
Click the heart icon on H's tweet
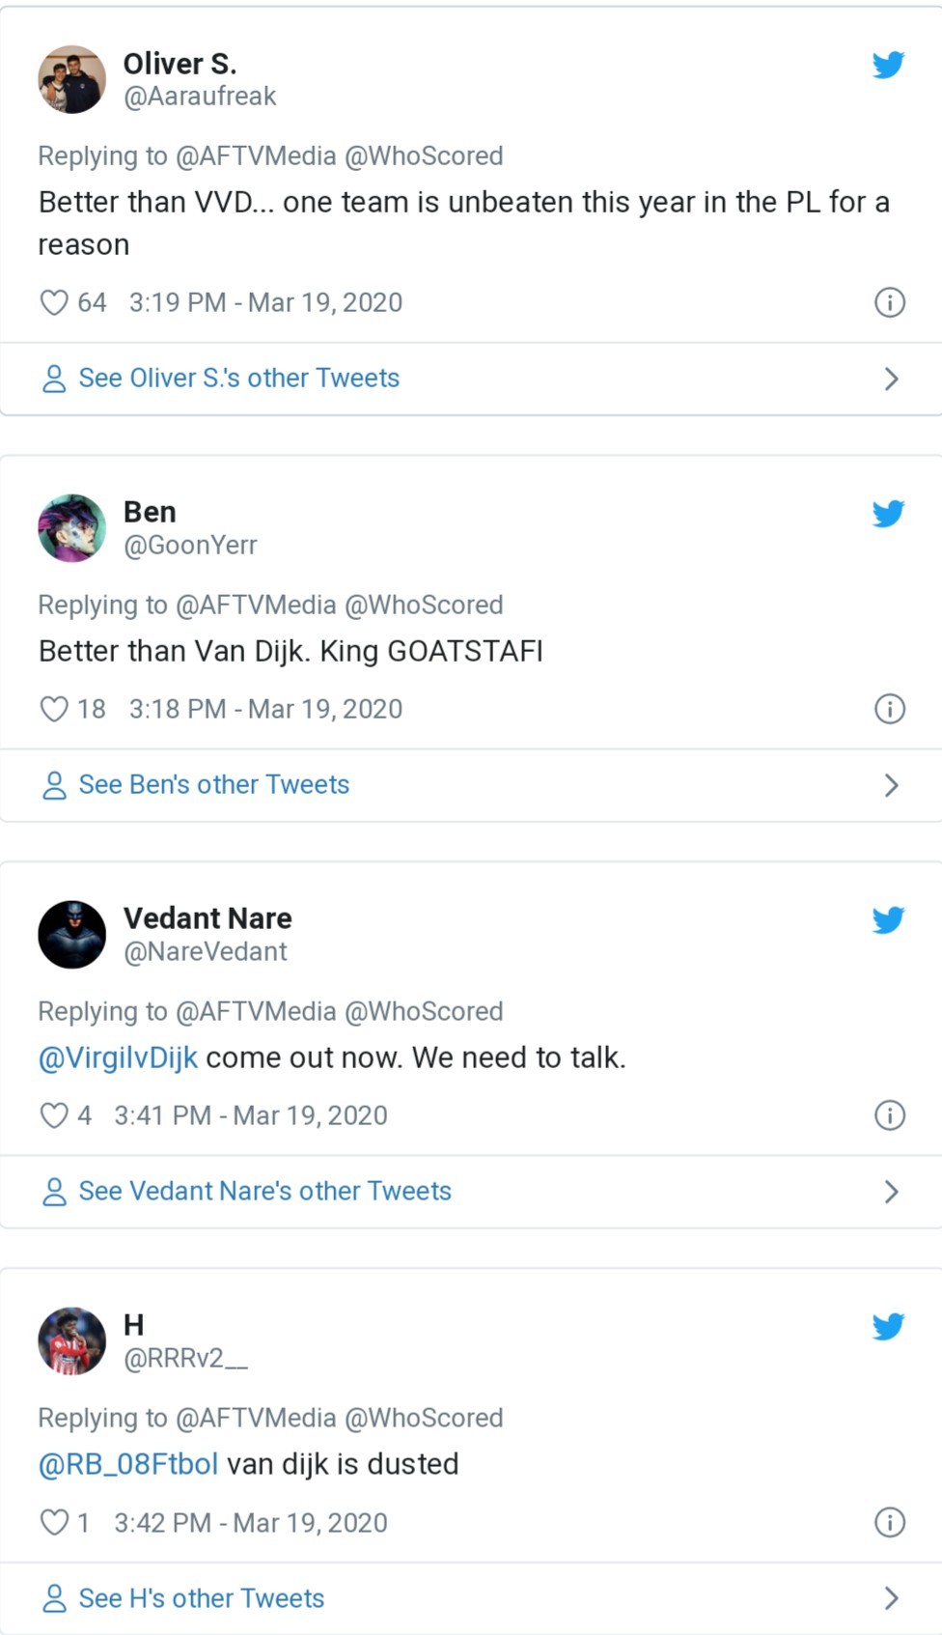click(54, 1522)
